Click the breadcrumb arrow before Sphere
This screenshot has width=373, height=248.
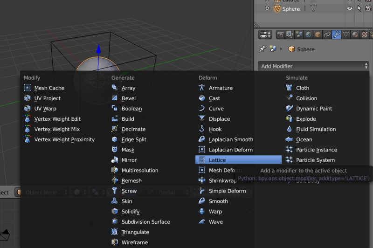point(281,49)
